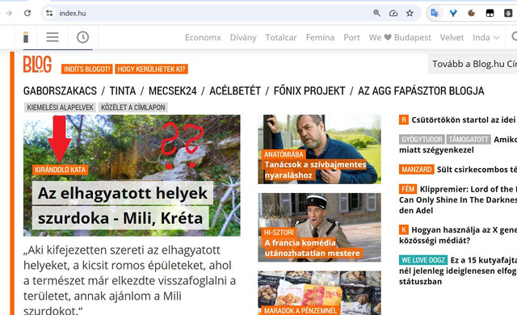This screenshot has width=517, height=315.
Task: Open Totalcar in the top navigation
Action: [281, 38]
